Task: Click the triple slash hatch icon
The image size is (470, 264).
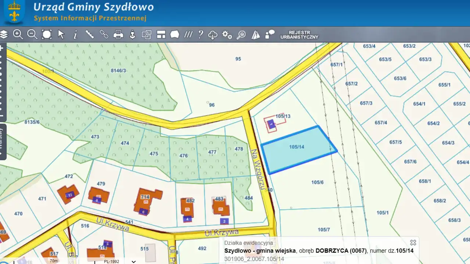Action: (x=188, y=35)
